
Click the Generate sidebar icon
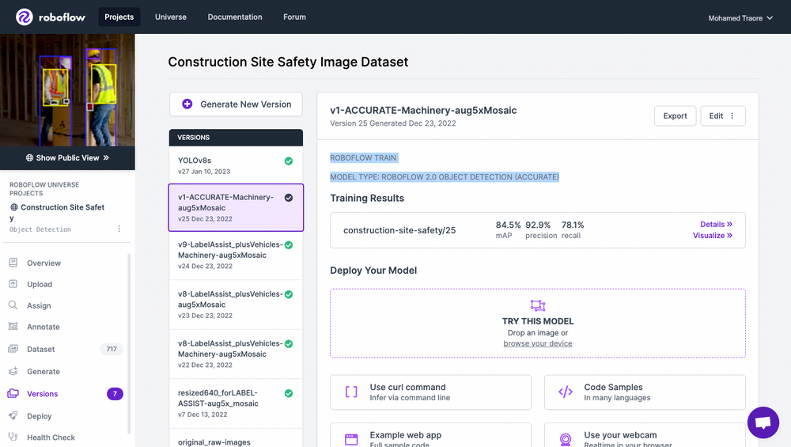13,371
